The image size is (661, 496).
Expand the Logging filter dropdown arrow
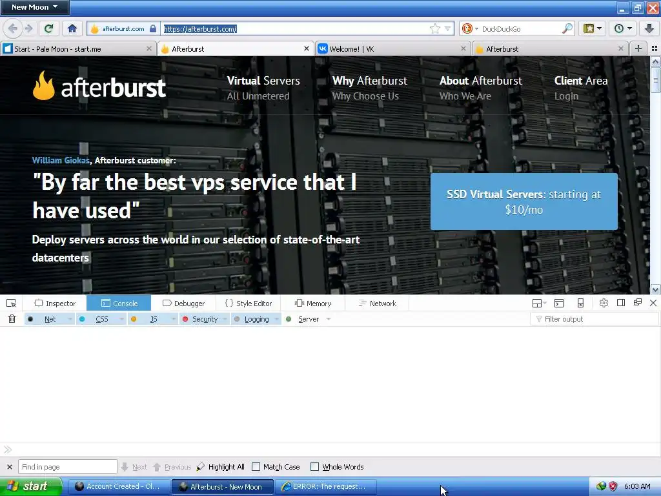pyautogui.click(x=277, y=319)
